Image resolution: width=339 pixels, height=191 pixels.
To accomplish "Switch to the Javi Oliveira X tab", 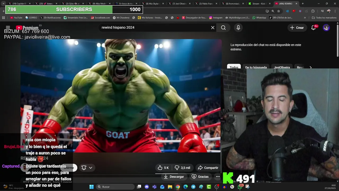I will (179, 4).
